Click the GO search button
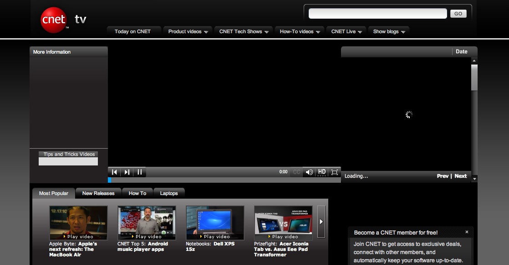The image size is (509, 265). (x=458, y=14)
